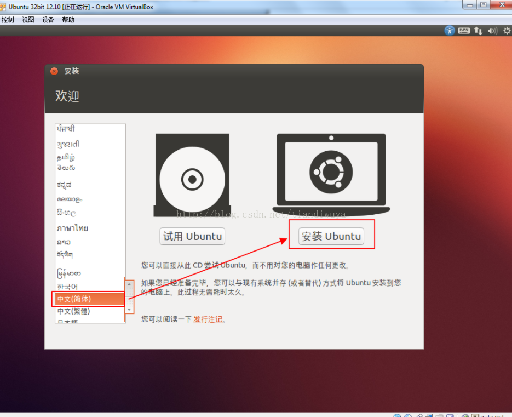Open the system gear menu in the panel
The image size is (512, 417).
(x=507, y=31)
